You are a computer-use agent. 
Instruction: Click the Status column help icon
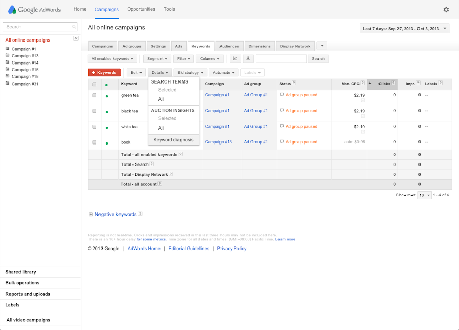coord(294,83)
